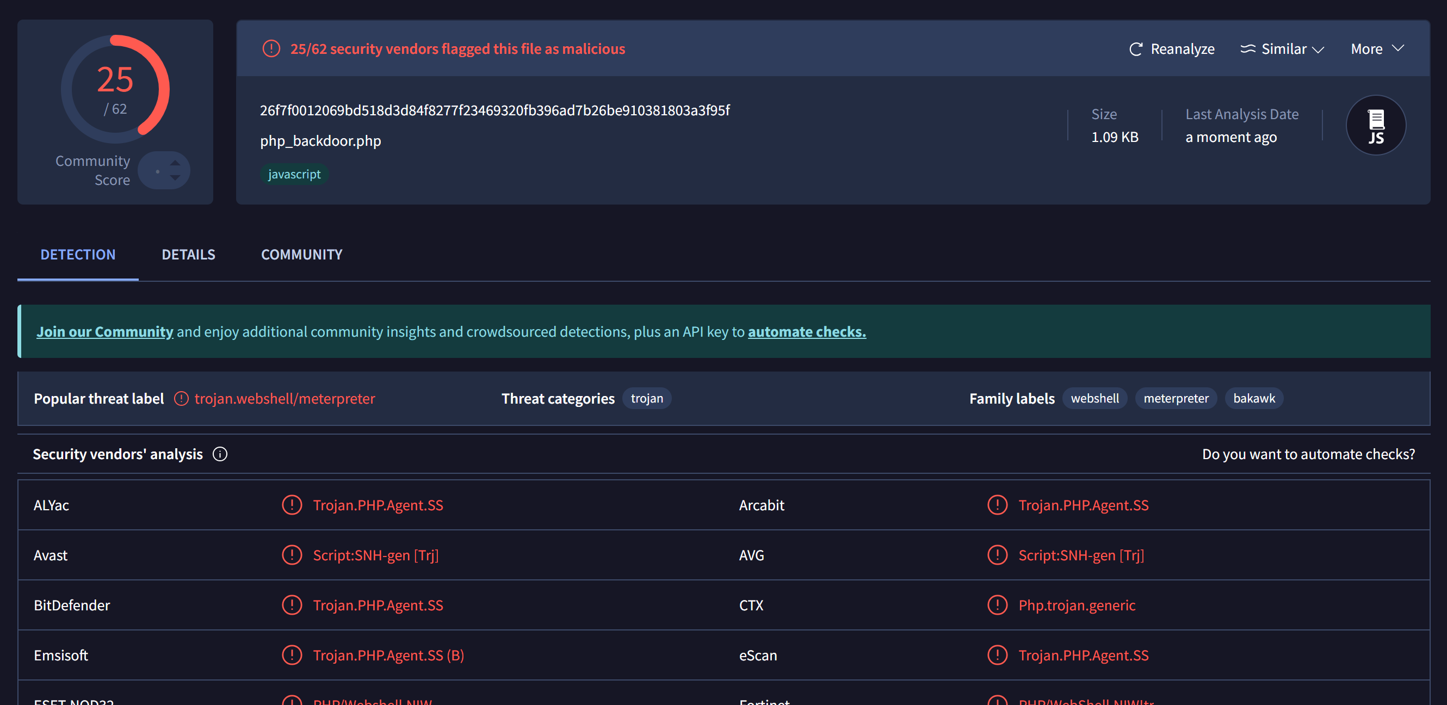The image size is (1447, 705).
Task: Open the automate checks link
Action: [x=806, y=331]
